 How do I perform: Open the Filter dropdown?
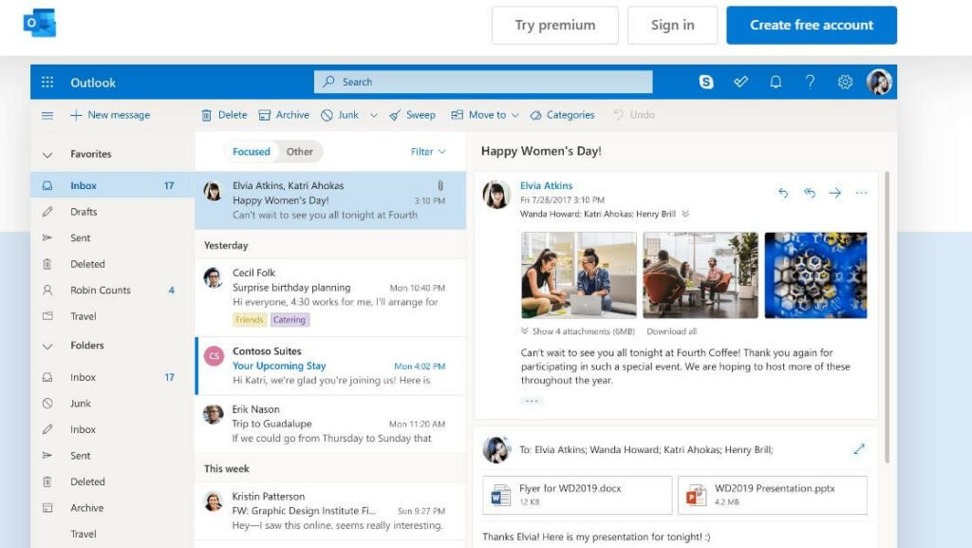click(x=425, y=151)
